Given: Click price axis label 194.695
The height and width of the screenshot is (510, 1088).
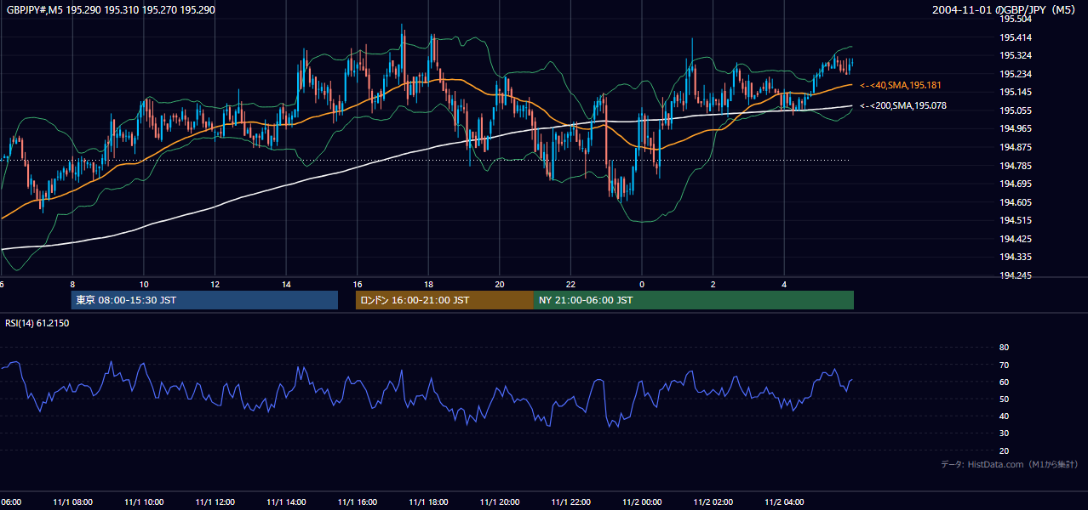Looking at the screenshot, I should click(1016, 184).
